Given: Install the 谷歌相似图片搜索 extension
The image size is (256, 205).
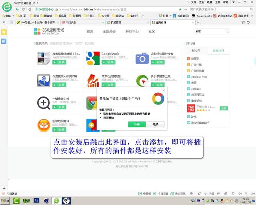Looking at the screenshot, I should pos(158,62).
